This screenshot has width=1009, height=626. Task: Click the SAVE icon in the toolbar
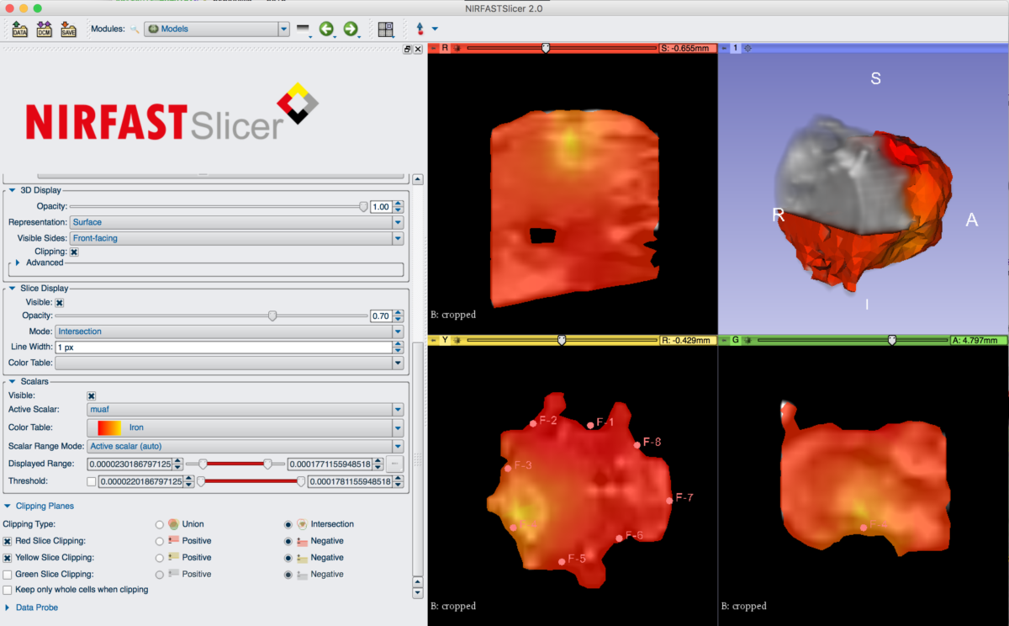pos(67,29)
